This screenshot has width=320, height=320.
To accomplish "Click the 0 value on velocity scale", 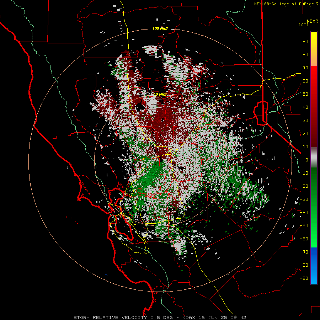I will pyautogui.click(x=307, y=160).
